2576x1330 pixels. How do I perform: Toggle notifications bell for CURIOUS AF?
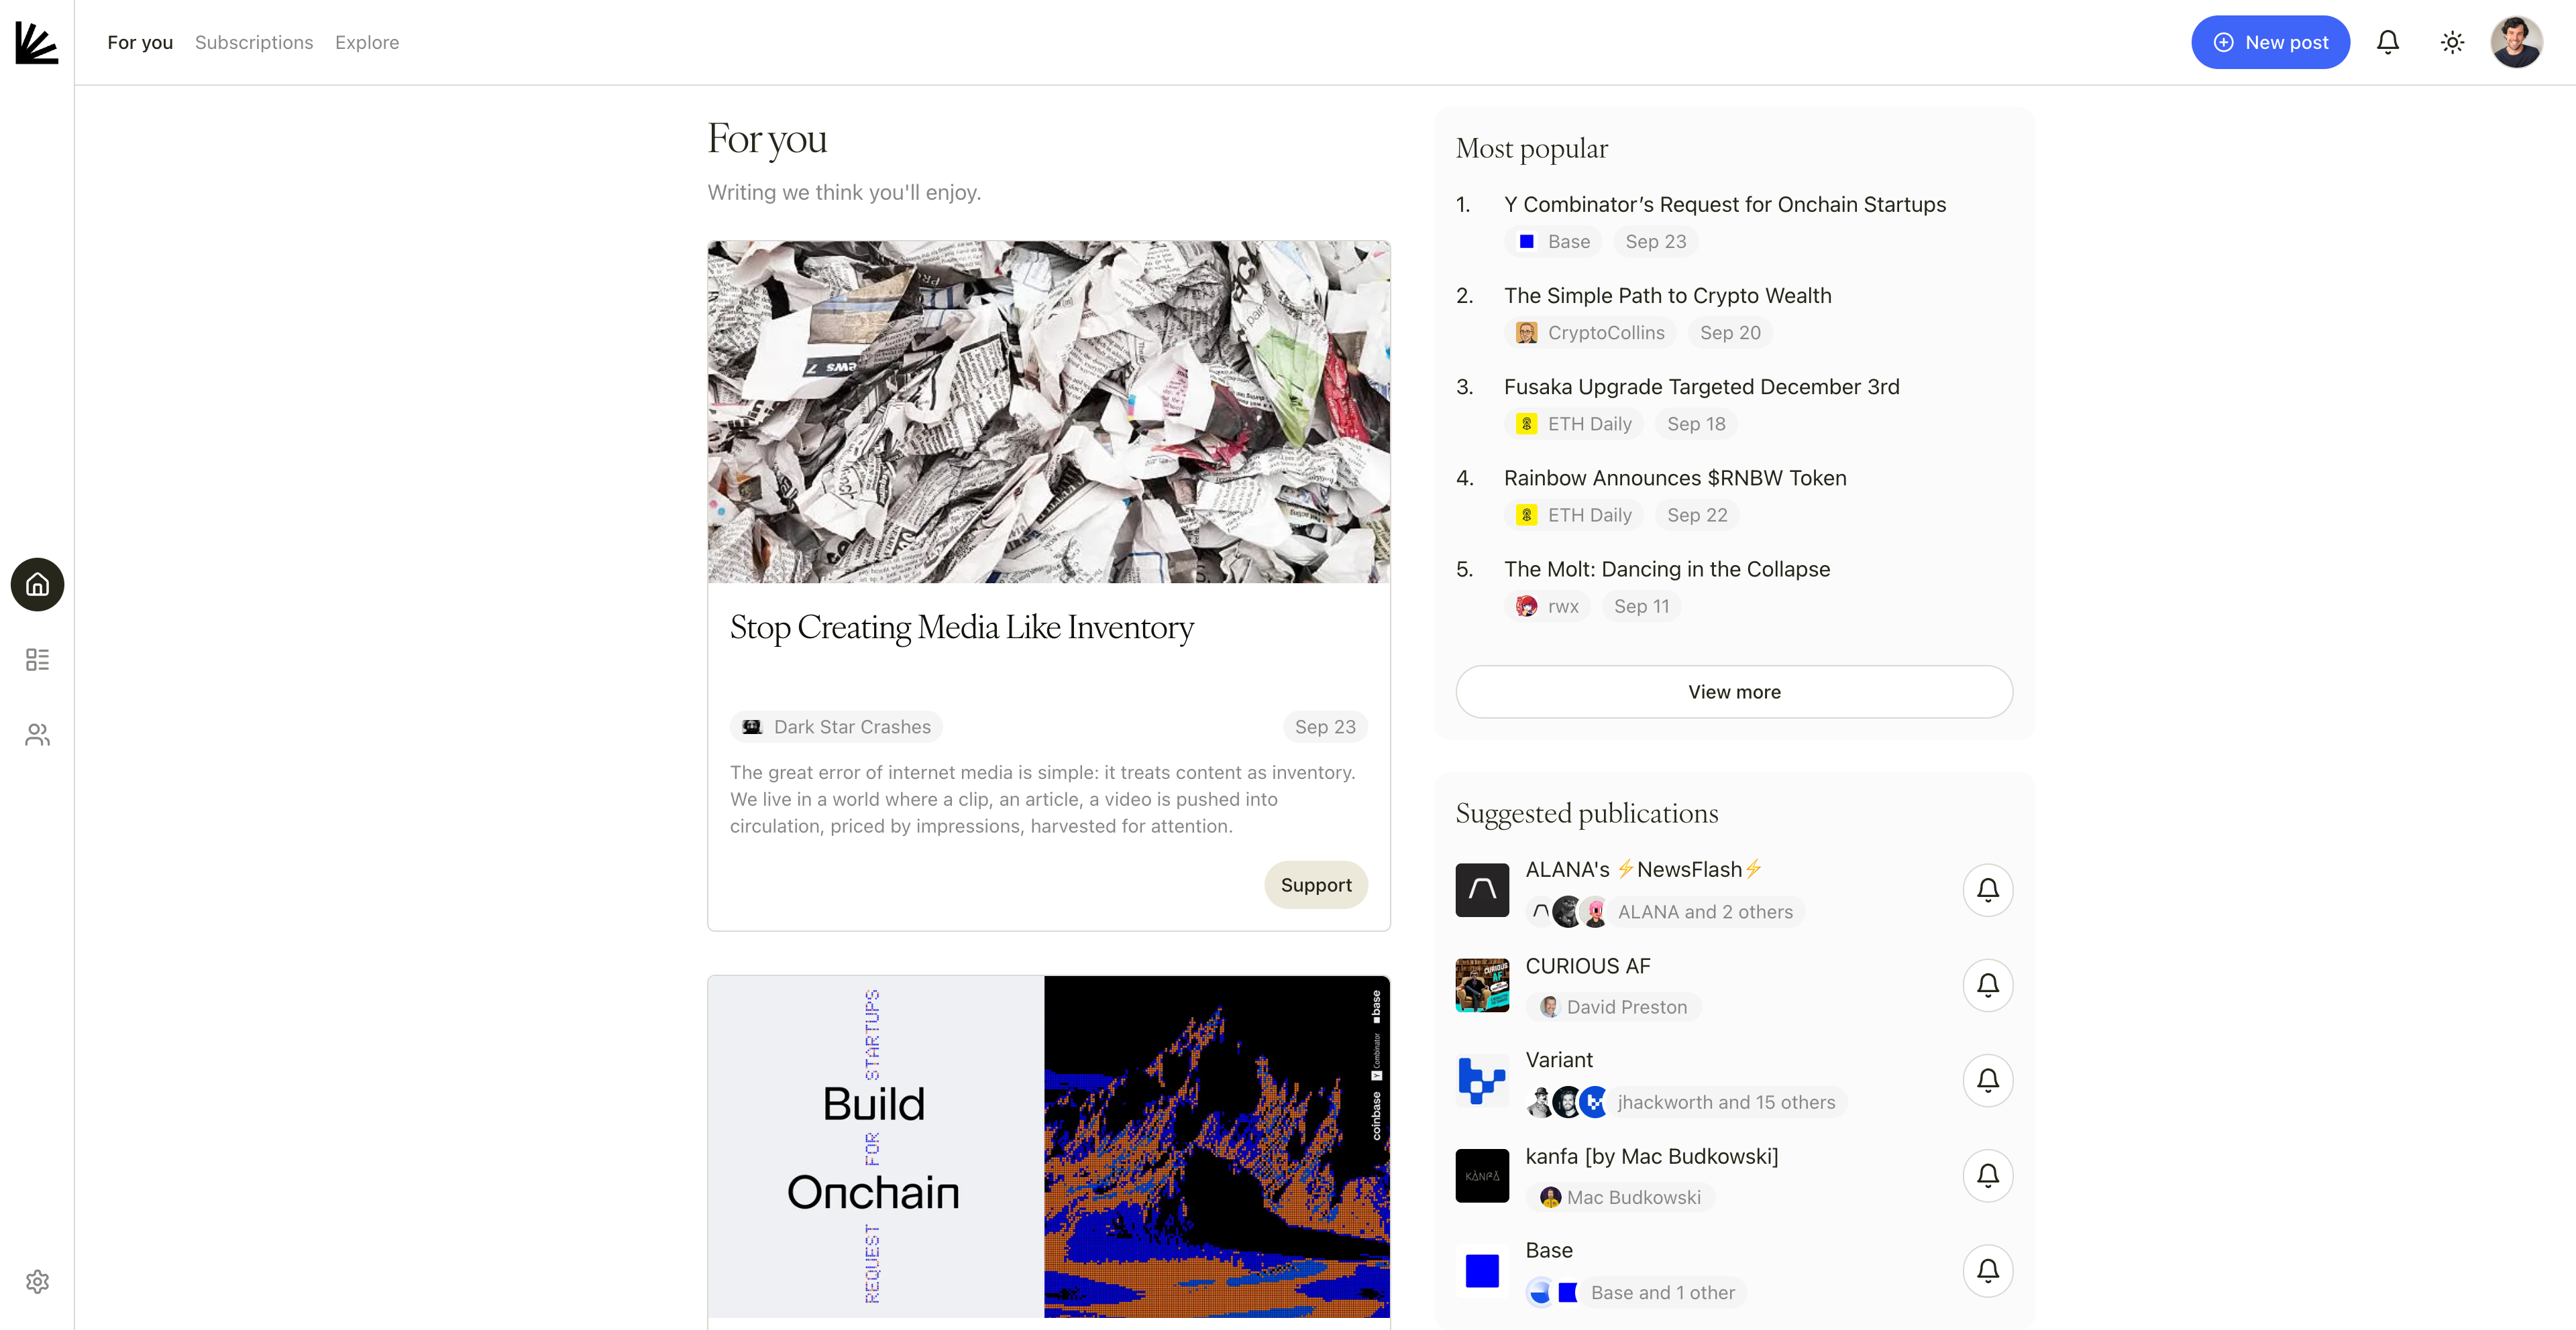click(1987, 985)
